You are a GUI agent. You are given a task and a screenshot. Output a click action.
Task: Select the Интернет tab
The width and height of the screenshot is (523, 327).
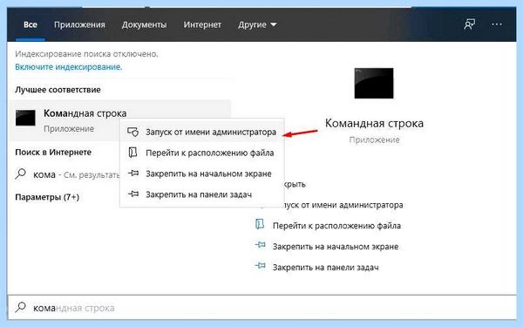[x=202, y=24]
